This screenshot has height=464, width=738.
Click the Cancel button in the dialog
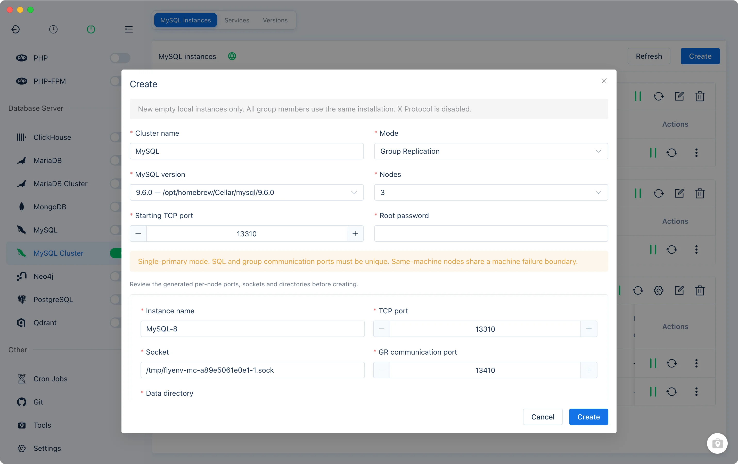pos(543,417)
